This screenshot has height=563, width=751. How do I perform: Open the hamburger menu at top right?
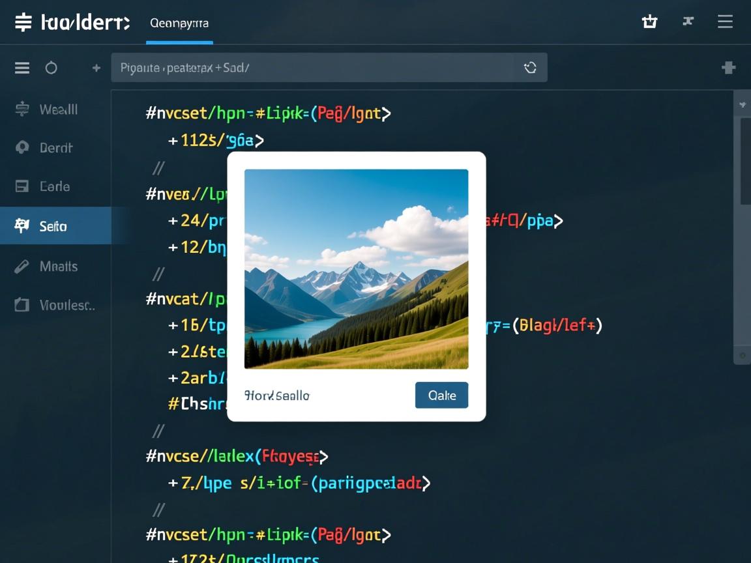click(725, 22)
